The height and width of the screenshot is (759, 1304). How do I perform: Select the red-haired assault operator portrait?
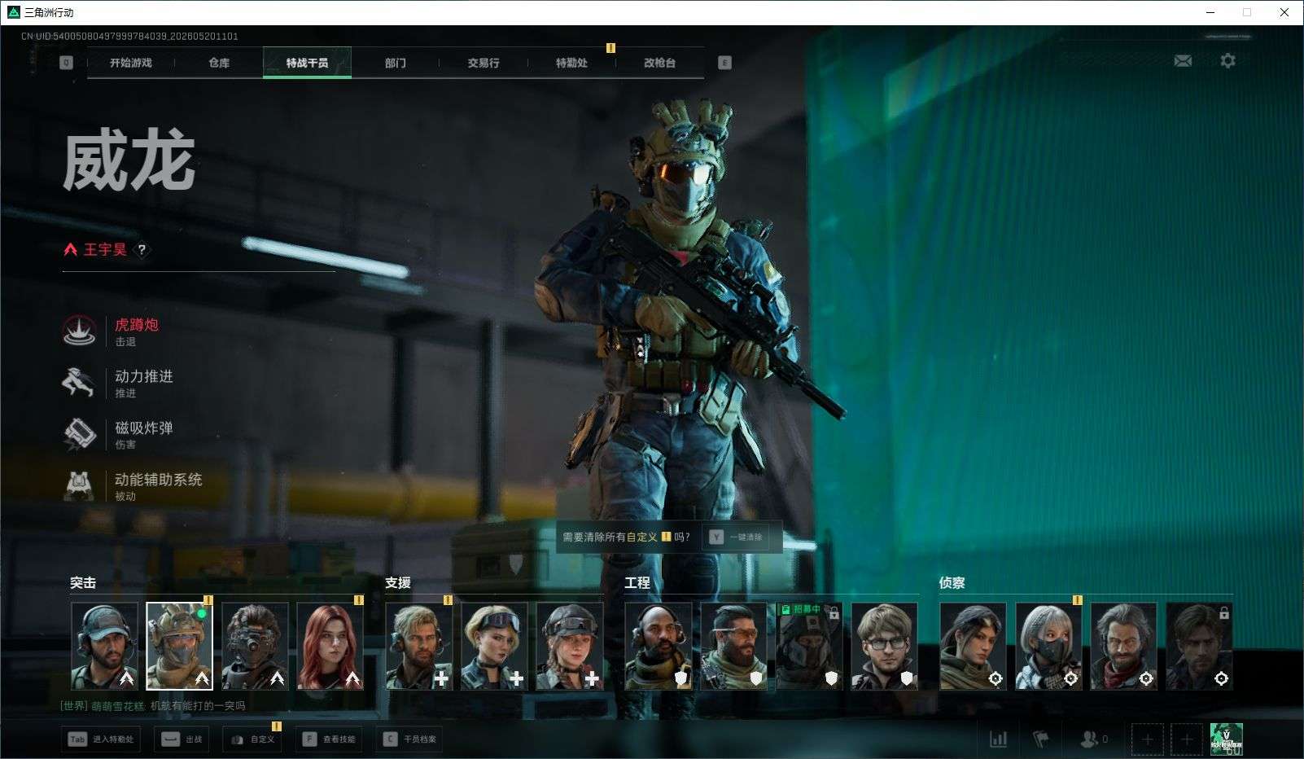click(330, 647)
